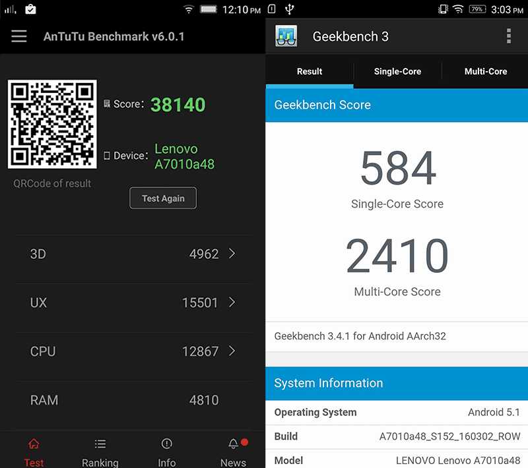Tap the phone icon beside Device label
Screen dimensions: 528x468
(107, 156)
